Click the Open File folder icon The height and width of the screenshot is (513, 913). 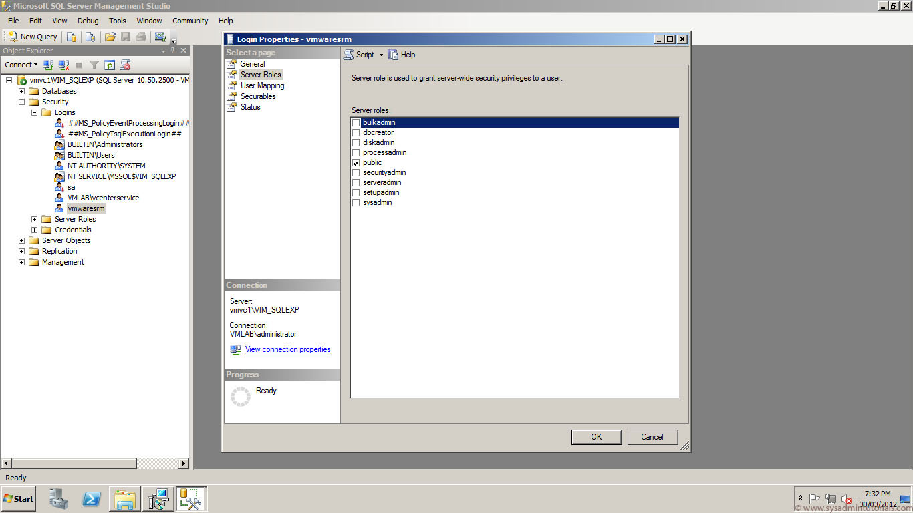click(110, 37)
